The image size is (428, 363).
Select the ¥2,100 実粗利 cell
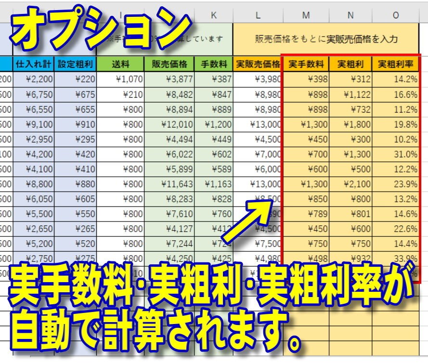(x=350, y=184)
